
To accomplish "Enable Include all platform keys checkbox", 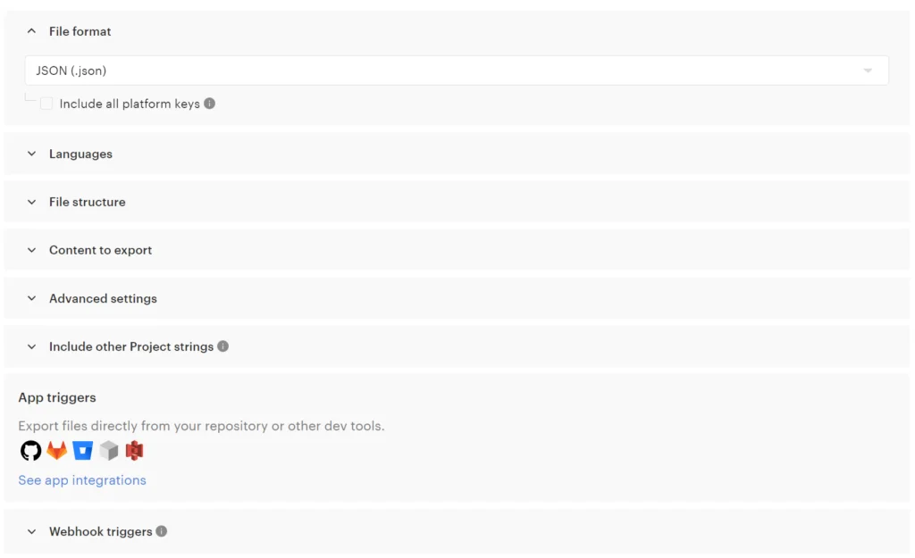I will click(46, 104).
